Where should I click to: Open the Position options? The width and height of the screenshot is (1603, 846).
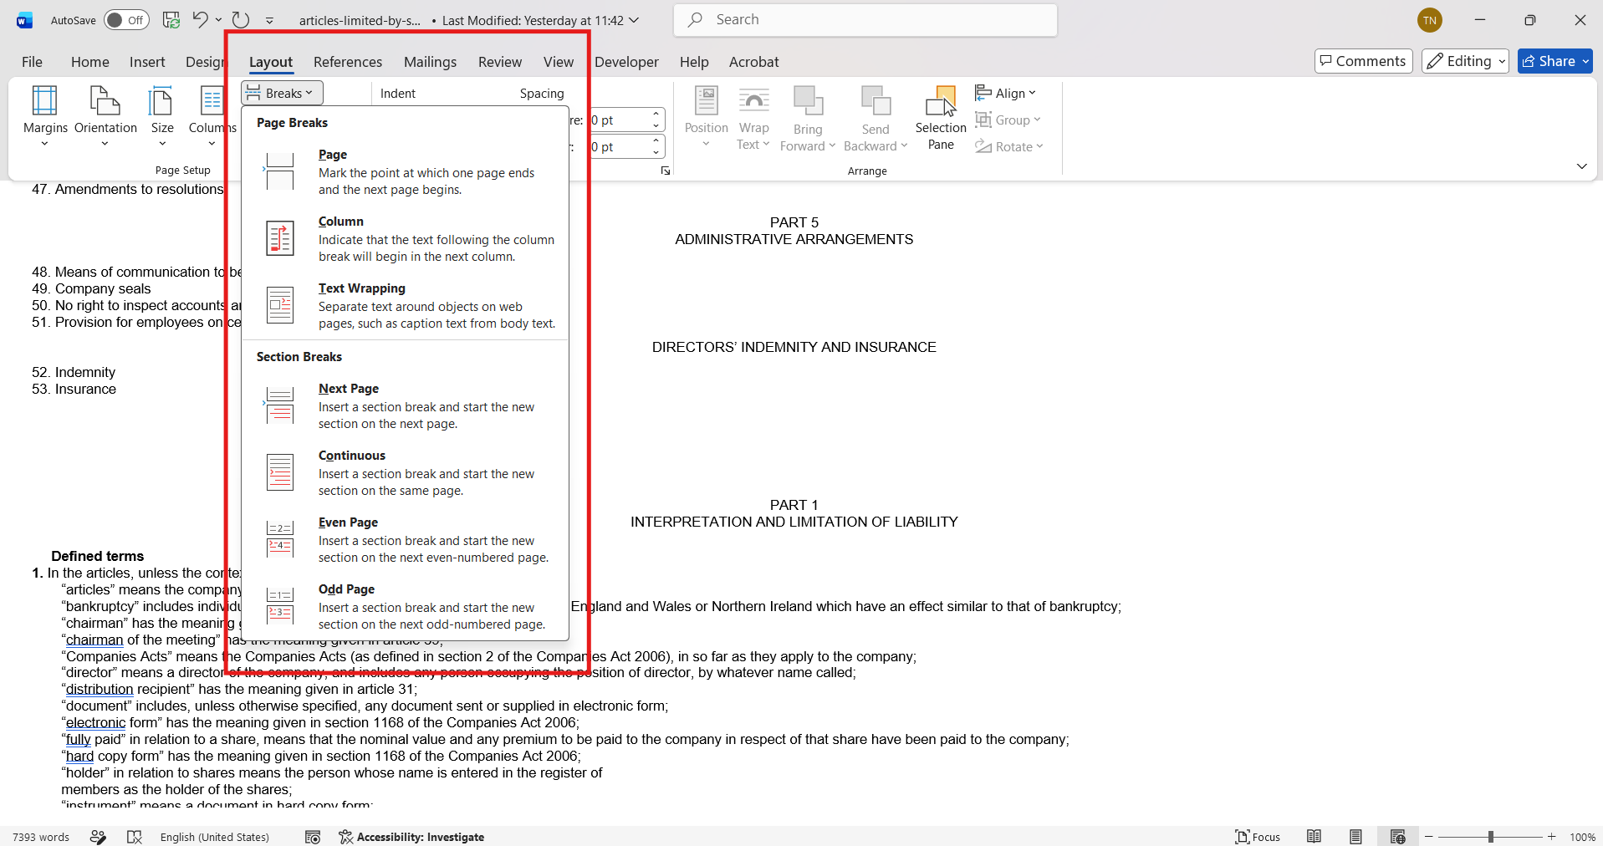(707, 116)
